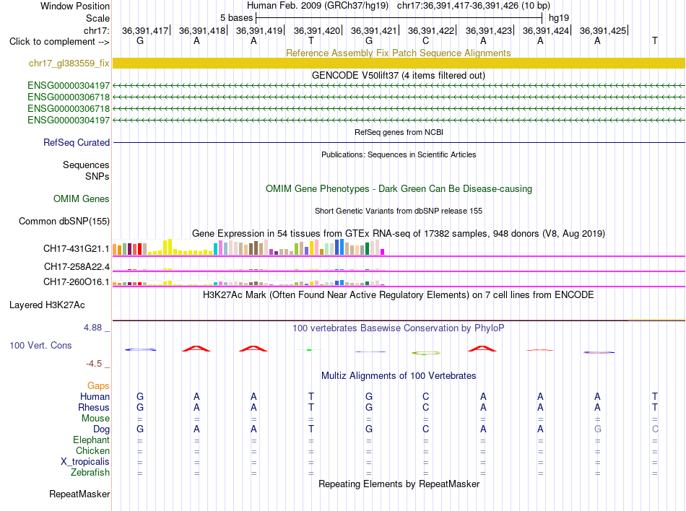Click the OMIM Genes track label
This screenshot has width=686, height=511.
pos(81,199)
